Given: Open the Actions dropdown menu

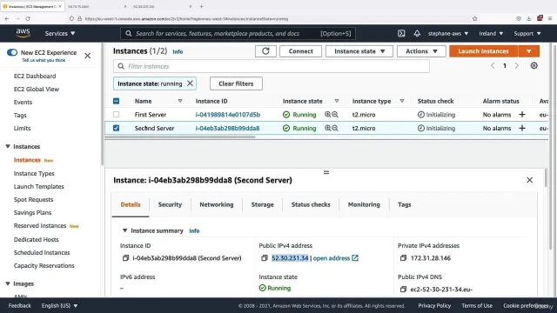Looking at the screenshot, I should click(x=421, y=51).
